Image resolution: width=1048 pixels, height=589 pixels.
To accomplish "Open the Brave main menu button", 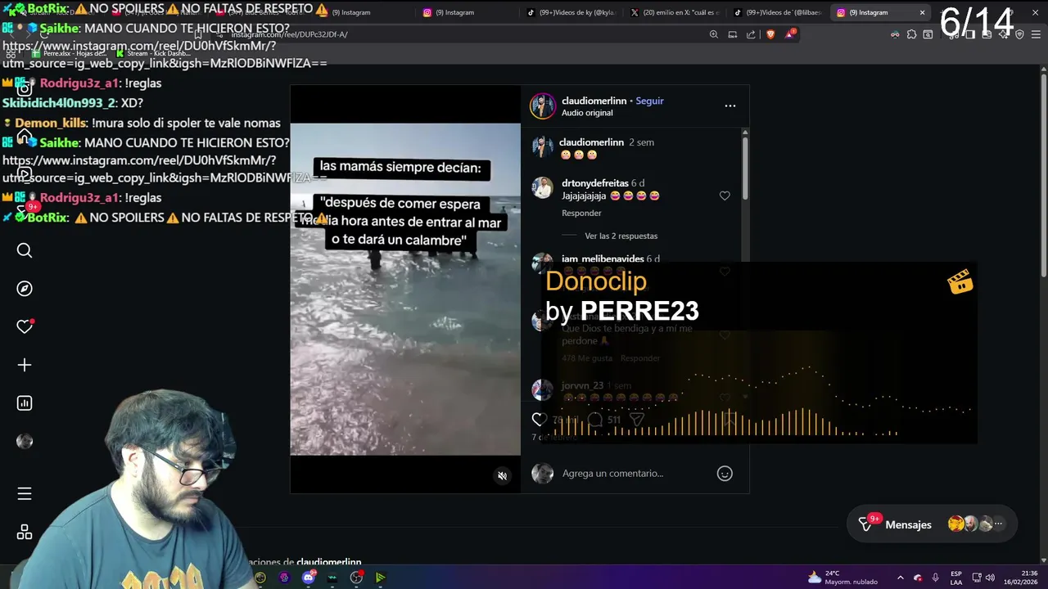I will coord(1036,34).
